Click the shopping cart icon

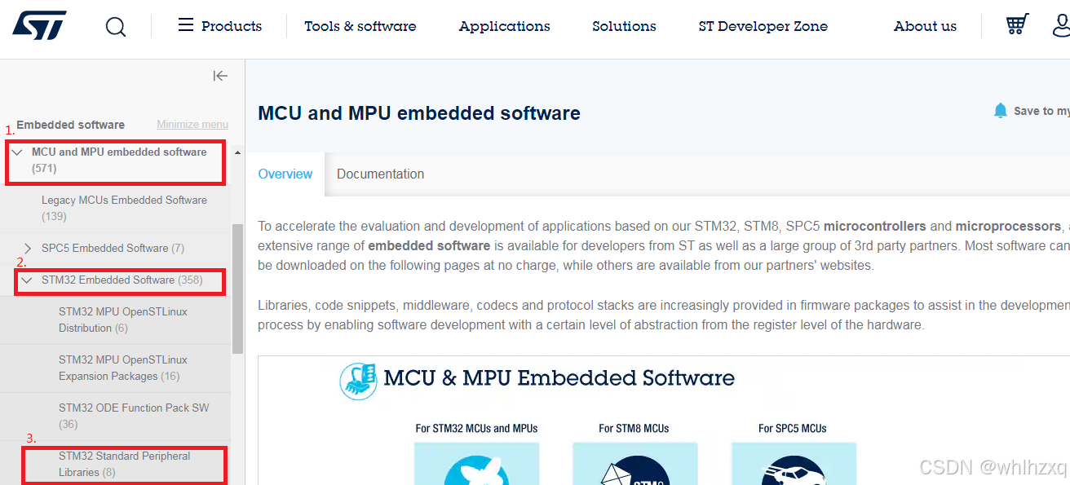point(1016,24)
